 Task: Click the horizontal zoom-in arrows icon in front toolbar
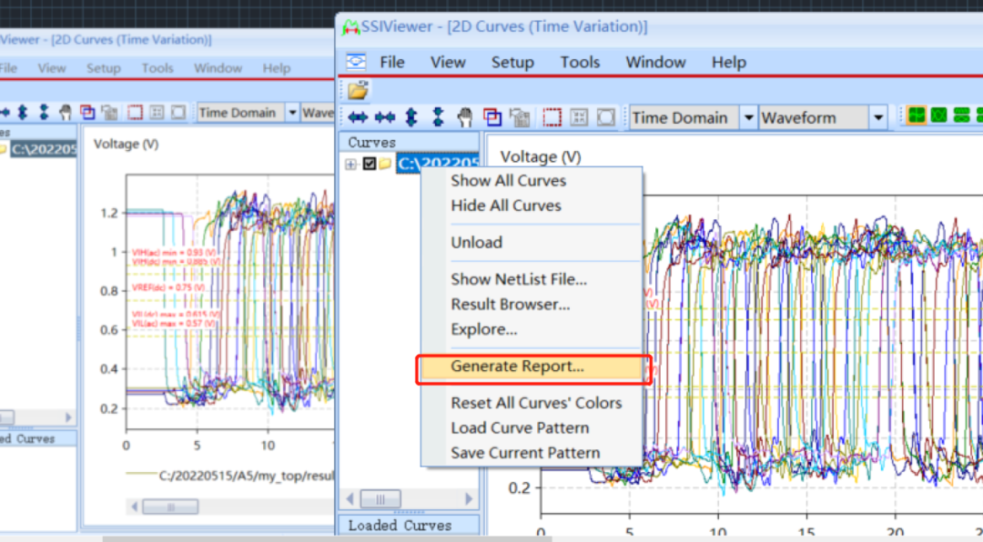(x=384, y=117)
